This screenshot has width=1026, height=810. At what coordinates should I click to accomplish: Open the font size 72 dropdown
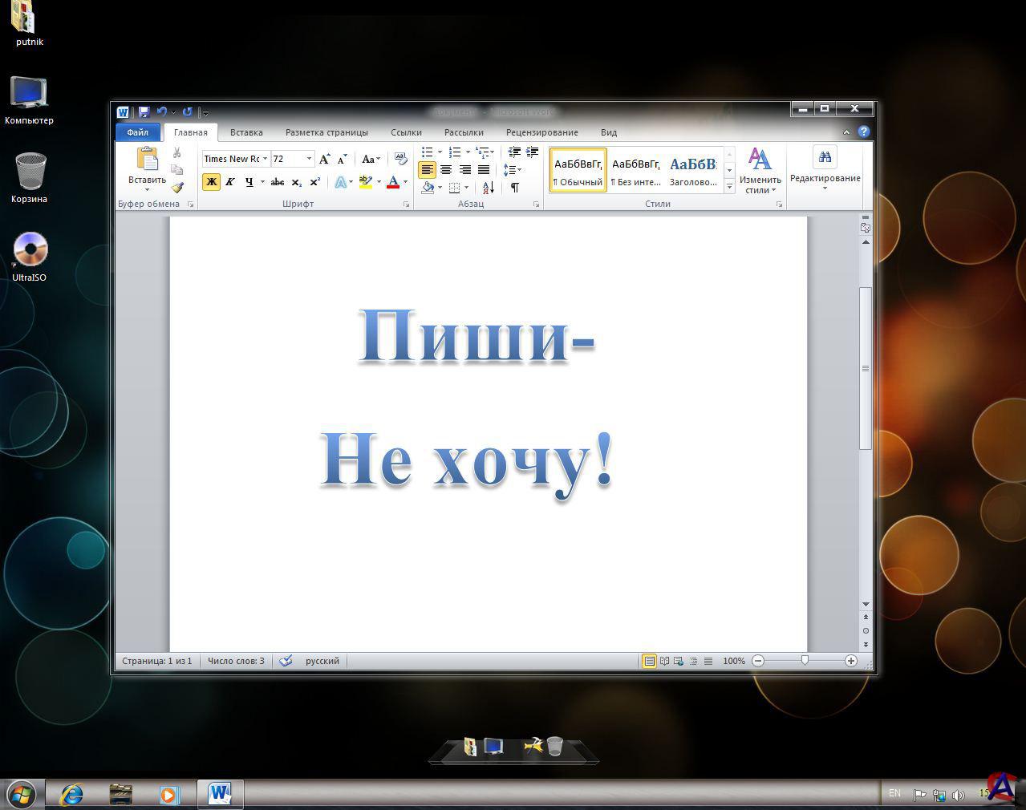click(309, 159)
